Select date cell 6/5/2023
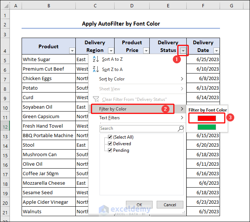 coord(203,211)
